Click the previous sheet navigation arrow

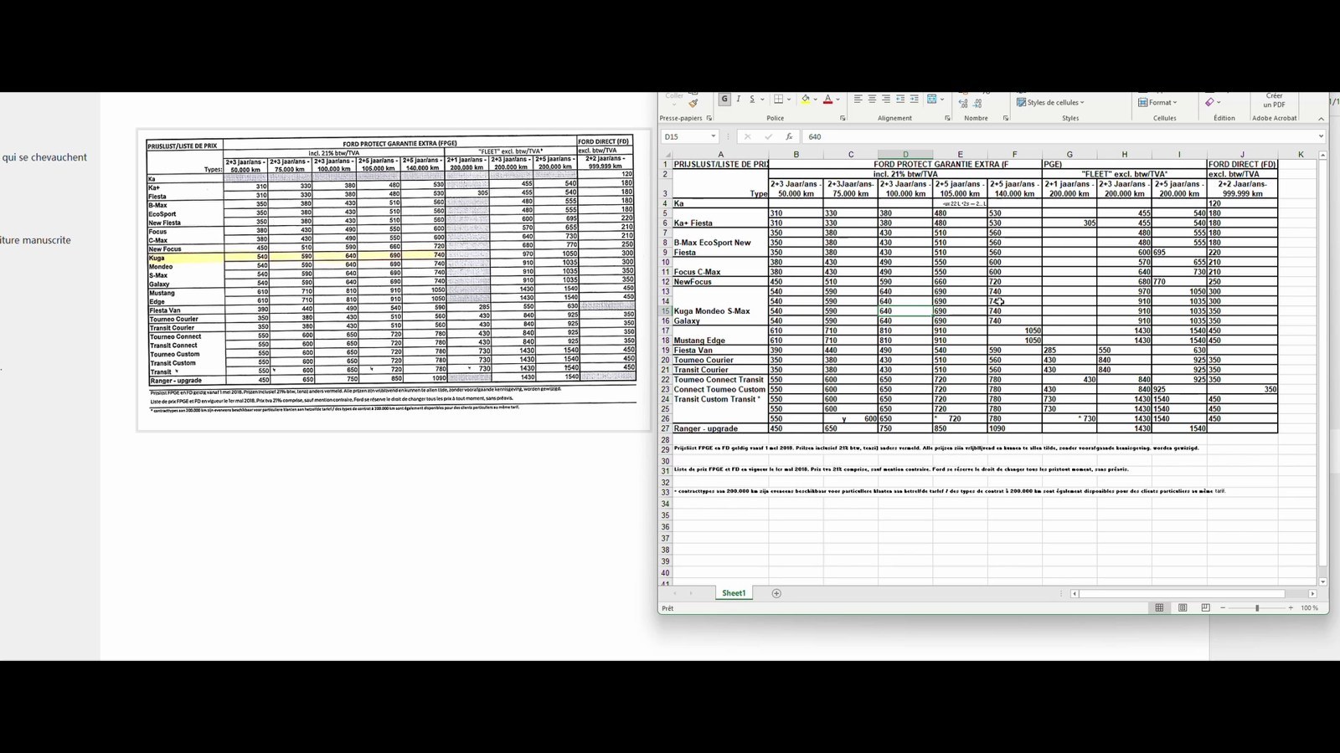pos(675,593)
